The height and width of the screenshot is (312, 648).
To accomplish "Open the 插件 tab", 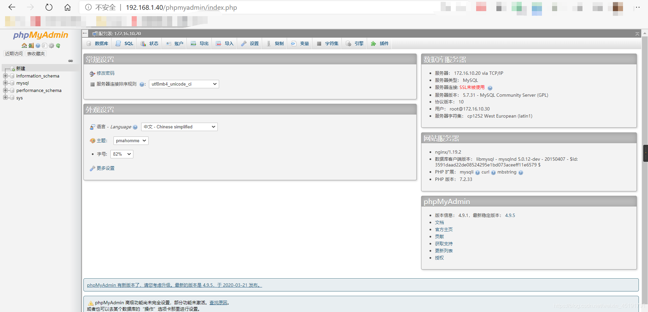I will coord(380,43).
